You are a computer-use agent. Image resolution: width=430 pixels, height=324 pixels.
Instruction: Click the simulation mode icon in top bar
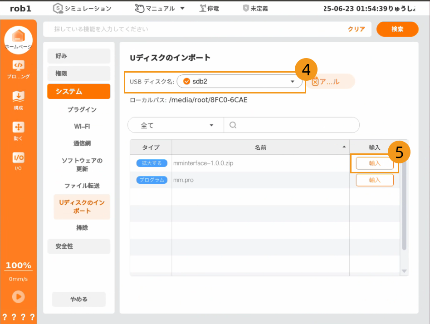tap(58, 8)
